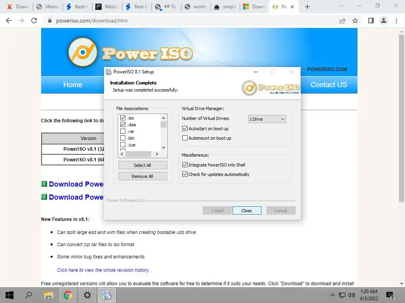Click the taskbar clock and date
This screenshot has width=405, height=303.
(369, 295)
